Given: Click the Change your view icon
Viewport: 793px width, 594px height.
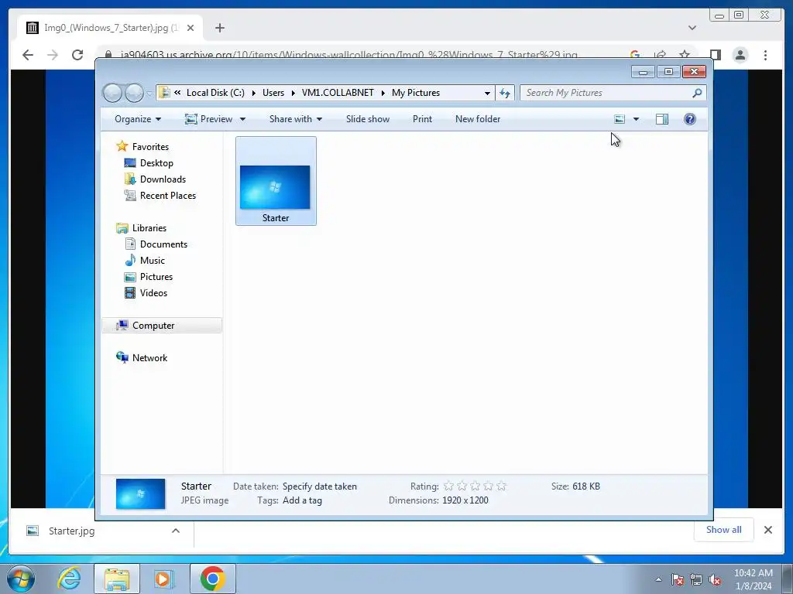Looking at the screenshot, I should coord(620,119).
